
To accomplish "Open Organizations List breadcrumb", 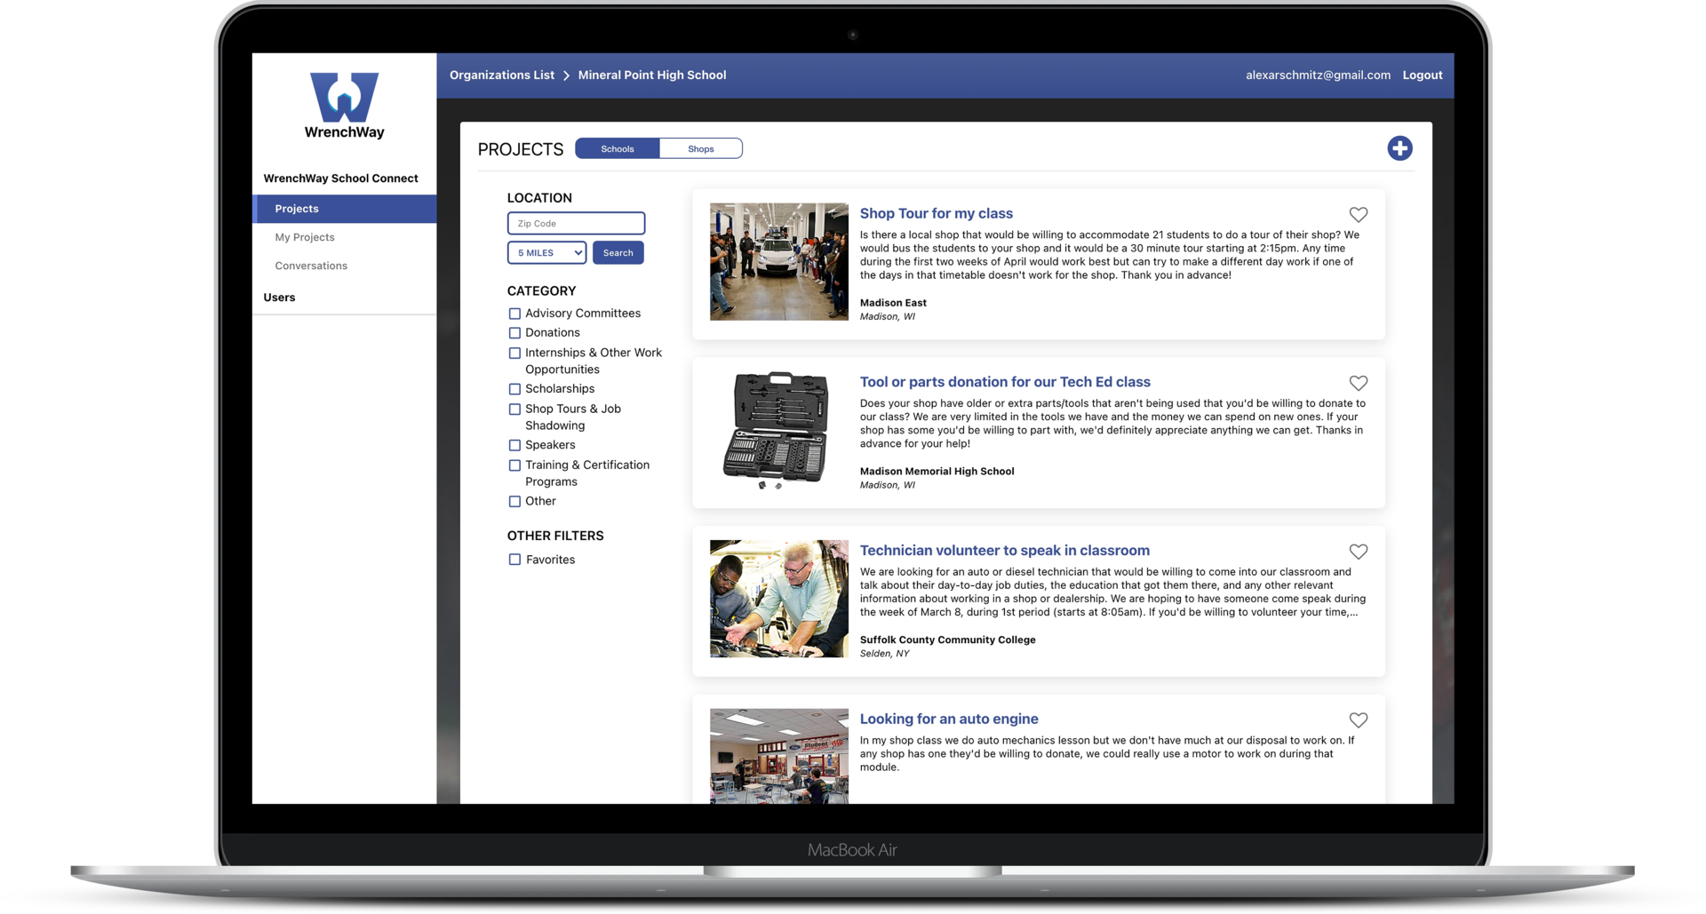I will [x=501, y=76].
